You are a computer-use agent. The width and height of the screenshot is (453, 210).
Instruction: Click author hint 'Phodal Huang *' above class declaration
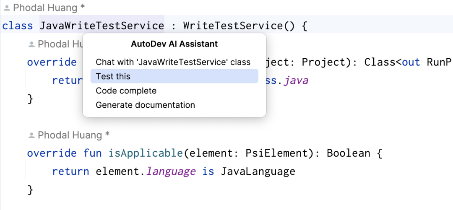(x=49, y=8)
